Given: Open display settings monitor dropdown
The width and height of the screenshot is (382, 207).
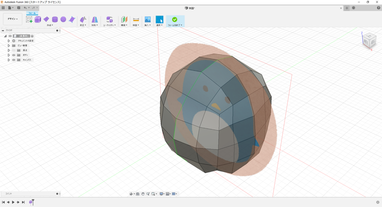Looking at the screenshot, I should (x=162, y=194).
